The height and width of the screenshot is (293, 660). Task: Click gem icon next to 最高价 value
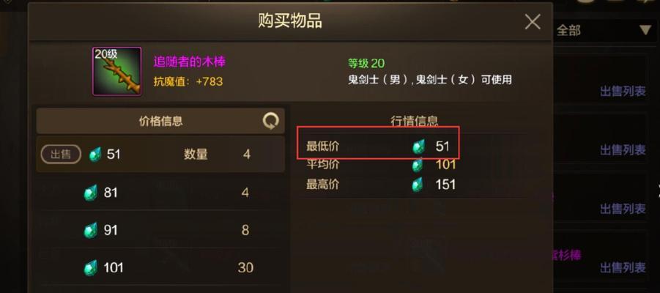coord(417,185)
